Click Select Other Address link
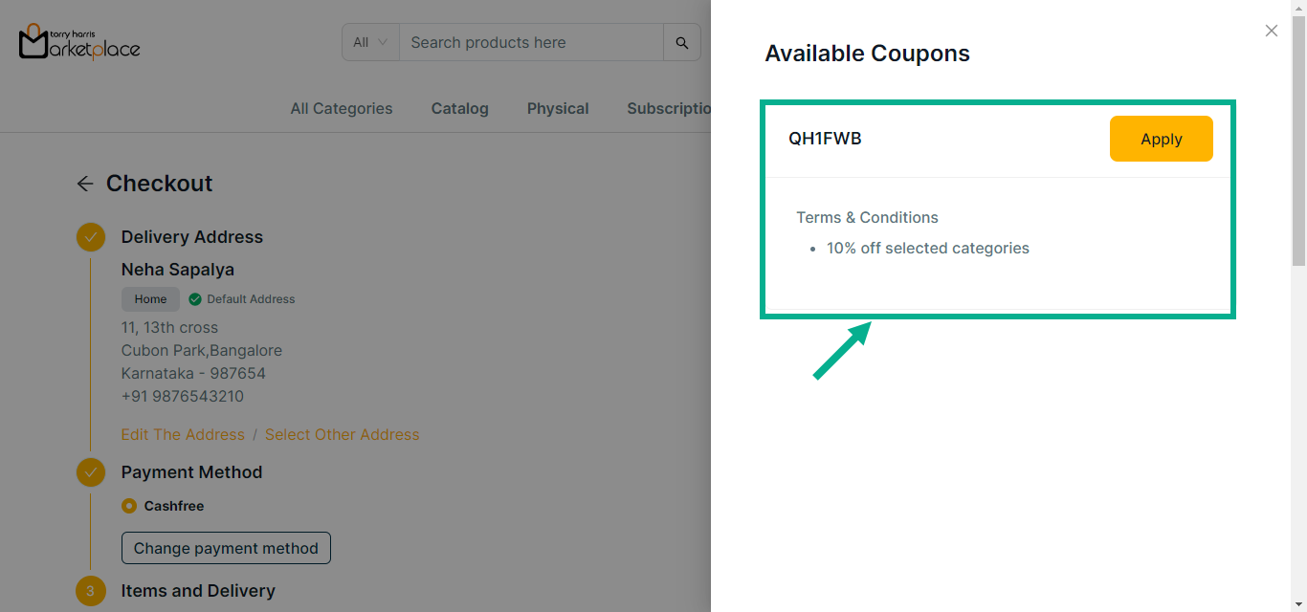 (342, 435)
